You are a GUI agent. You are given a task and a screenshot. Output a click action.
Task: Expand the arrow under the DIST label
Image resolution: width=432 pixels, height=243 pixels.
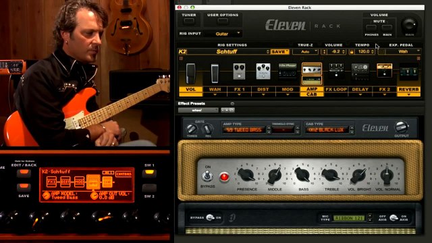[263, 94]
